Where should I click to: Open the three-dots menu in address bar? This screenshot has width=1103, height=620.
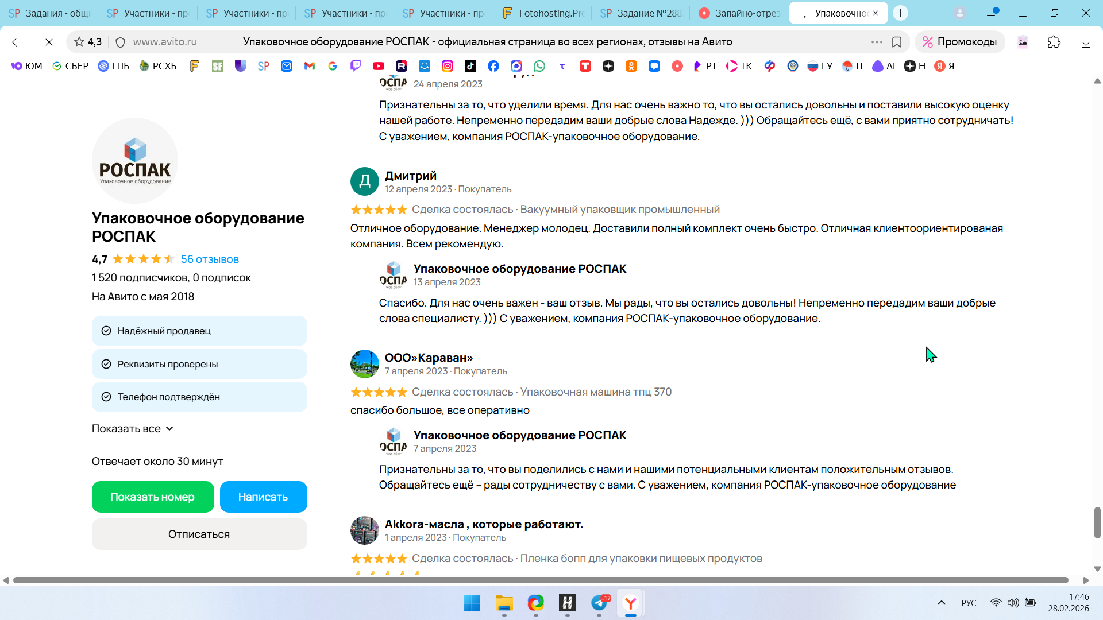click(877, 42)
